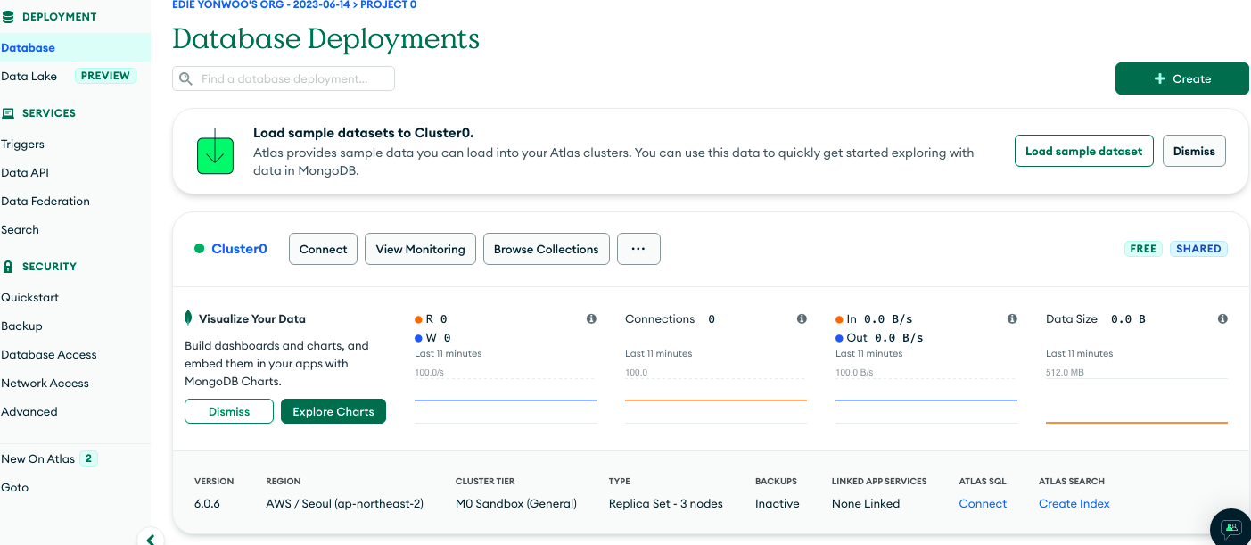
Task: Click cluster tier M0 Sandbox (General)
Action: point(516,503)
